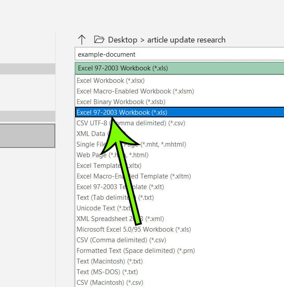Select Excel Macro-Enabled Workbook (*.xlsm)
The image size is (284, 287).
pos(180,91)
